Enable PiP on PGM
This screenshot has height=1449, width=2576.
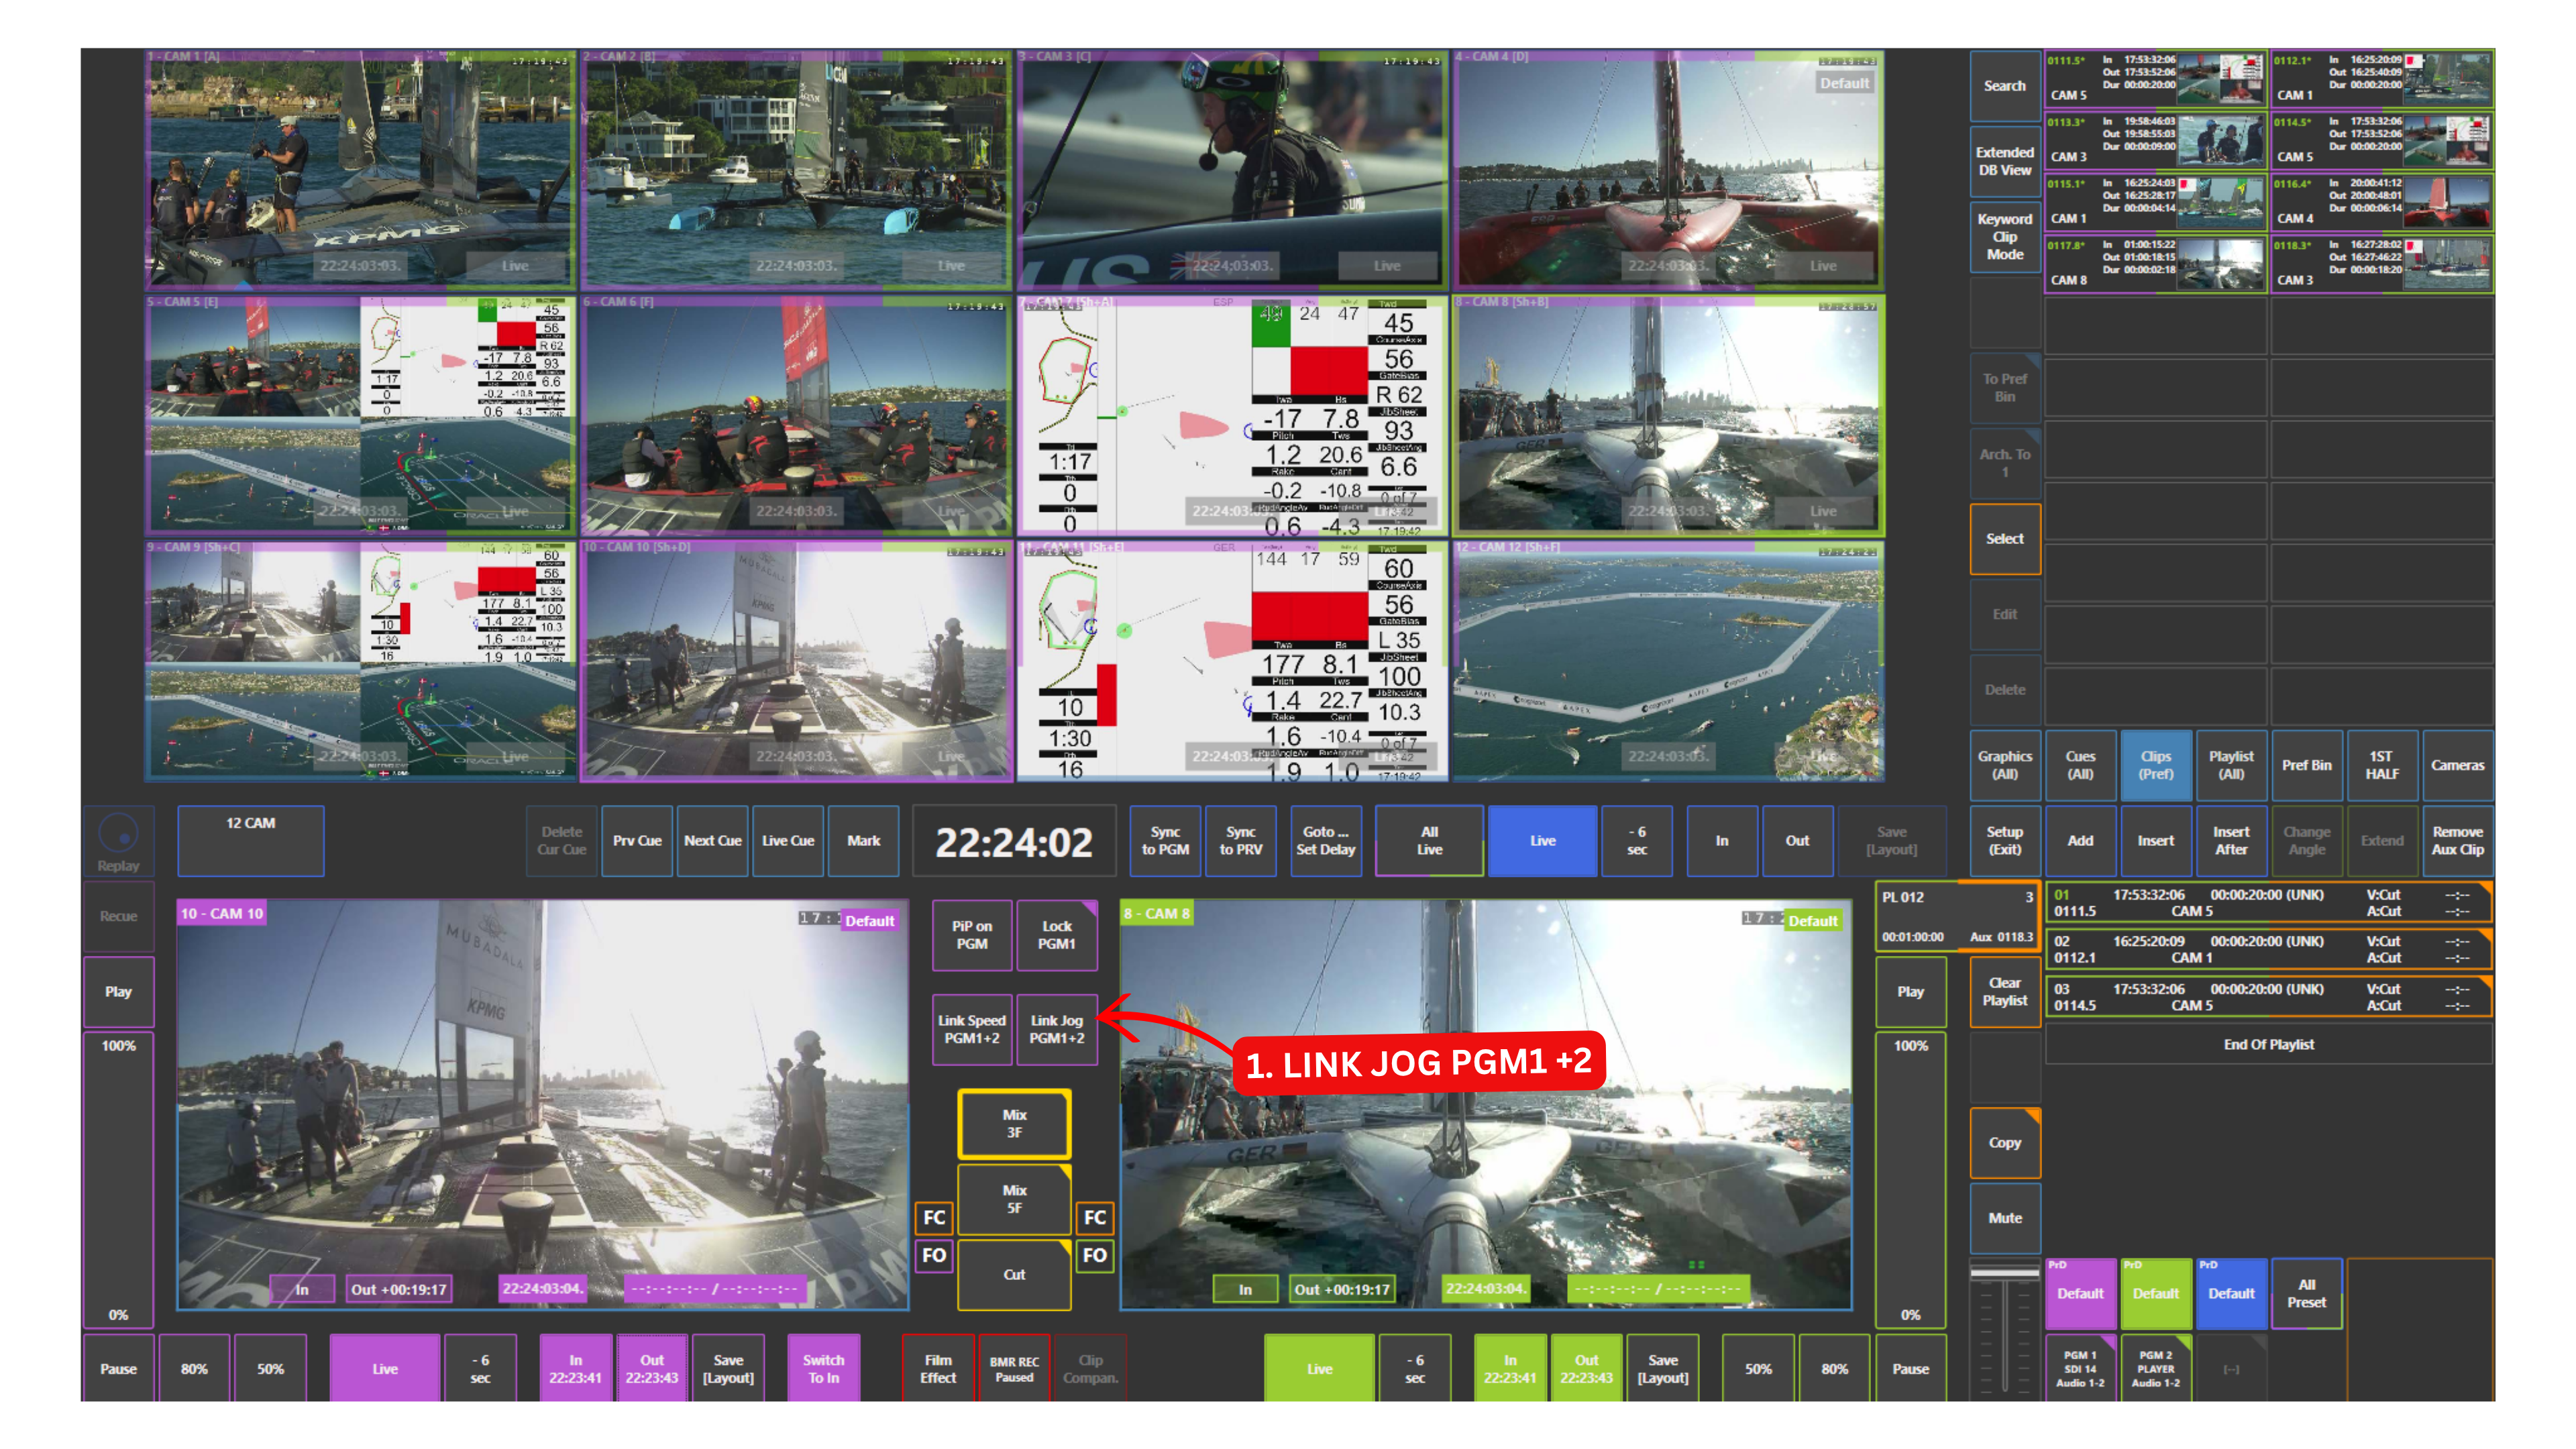pos(971,935)
